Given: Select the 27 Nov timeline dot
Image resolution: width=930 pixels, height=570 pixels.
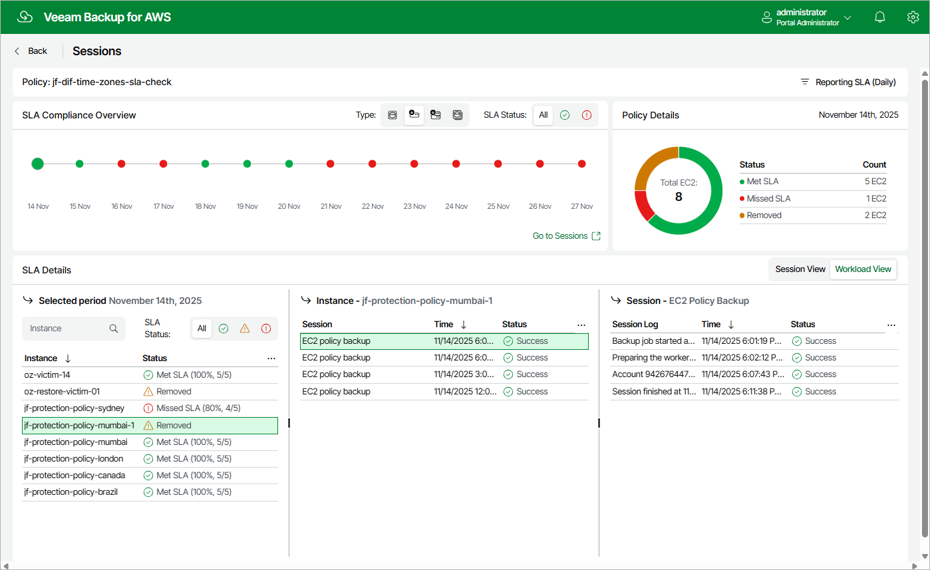Looking at the screenshot, I should coord(582,164).
